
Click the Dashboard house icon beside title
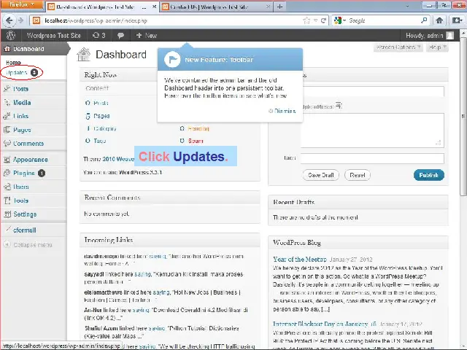tap(83, 55)
